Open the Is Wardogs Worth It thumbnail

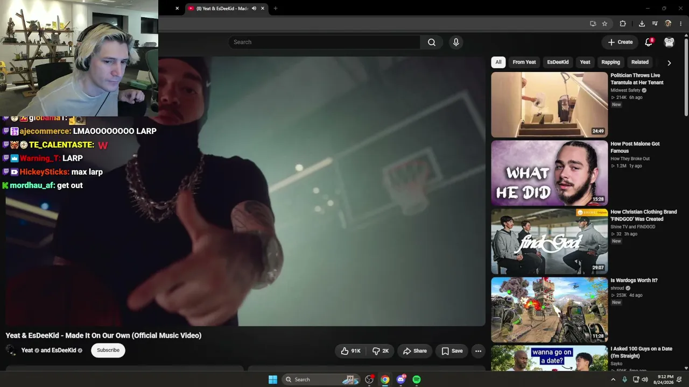click(x=549, y=310)
